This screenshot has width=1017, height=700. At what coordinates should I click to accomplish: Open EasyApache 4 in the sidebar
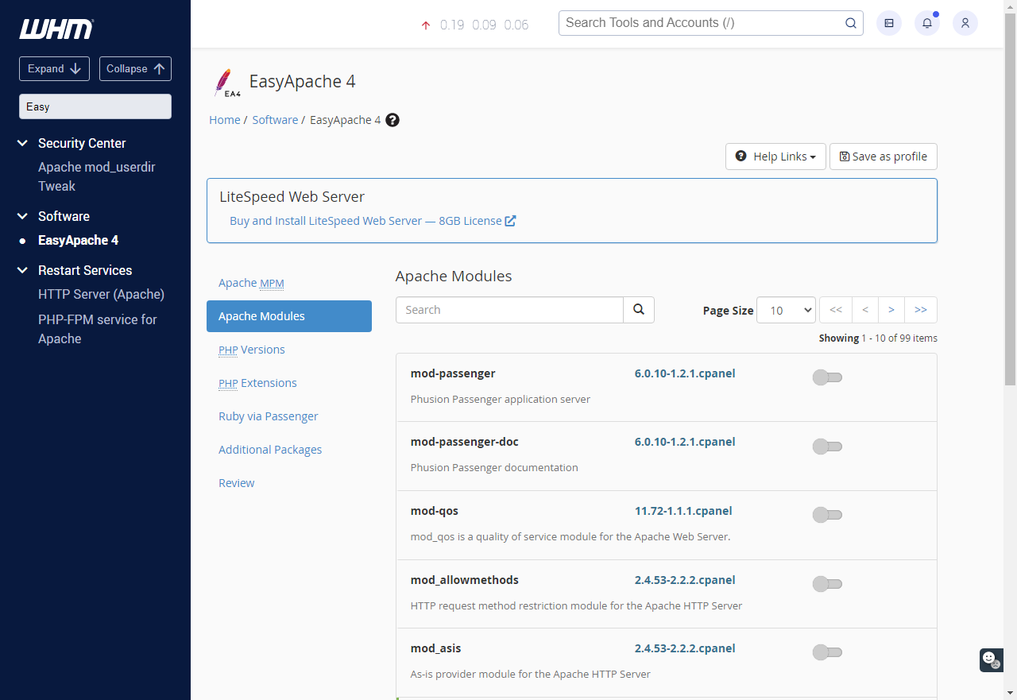78,240
